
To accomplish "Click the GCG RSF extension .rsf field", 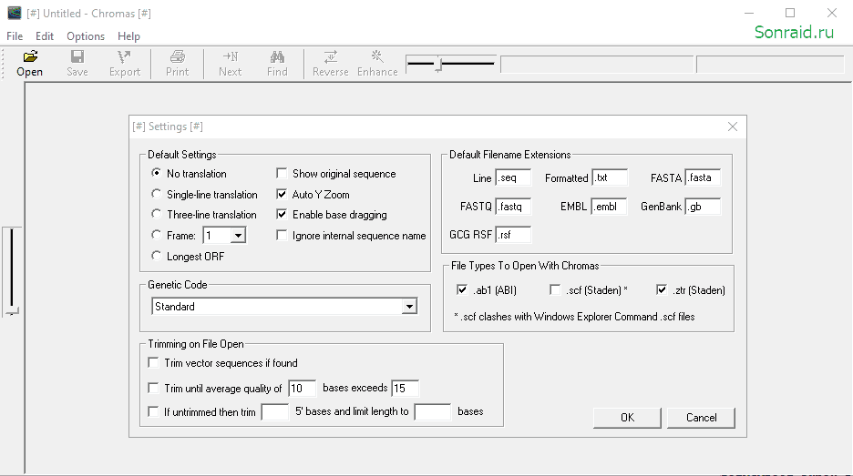I will click(513, 235).
